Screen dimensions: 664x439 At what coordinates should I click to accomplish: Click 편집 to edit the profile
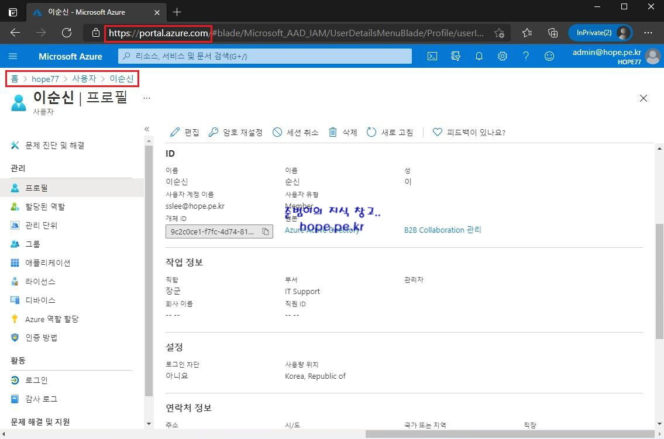(x=185, y=132)
